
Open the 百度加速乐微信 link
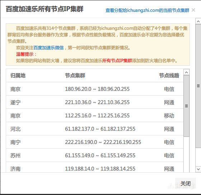[48, 48]
